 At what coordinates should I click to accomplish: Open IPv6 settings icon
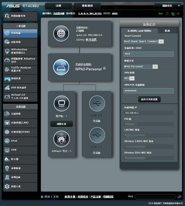pyautogui.click(x=7, y=141)
